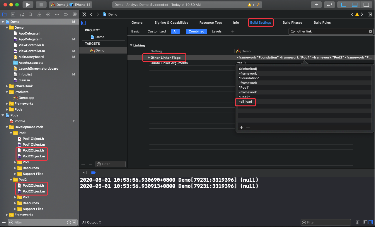This screenshot has height=227, width=375.
Task: Open the Resource Tags tab
Action: [x=211, y=23]
